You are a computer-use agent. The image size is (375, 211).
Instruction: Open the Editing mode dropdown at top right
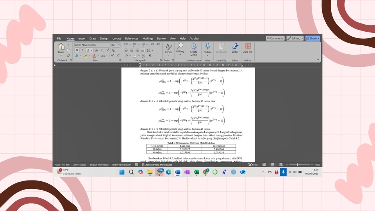pyautogui.click(x=295, y=38)
